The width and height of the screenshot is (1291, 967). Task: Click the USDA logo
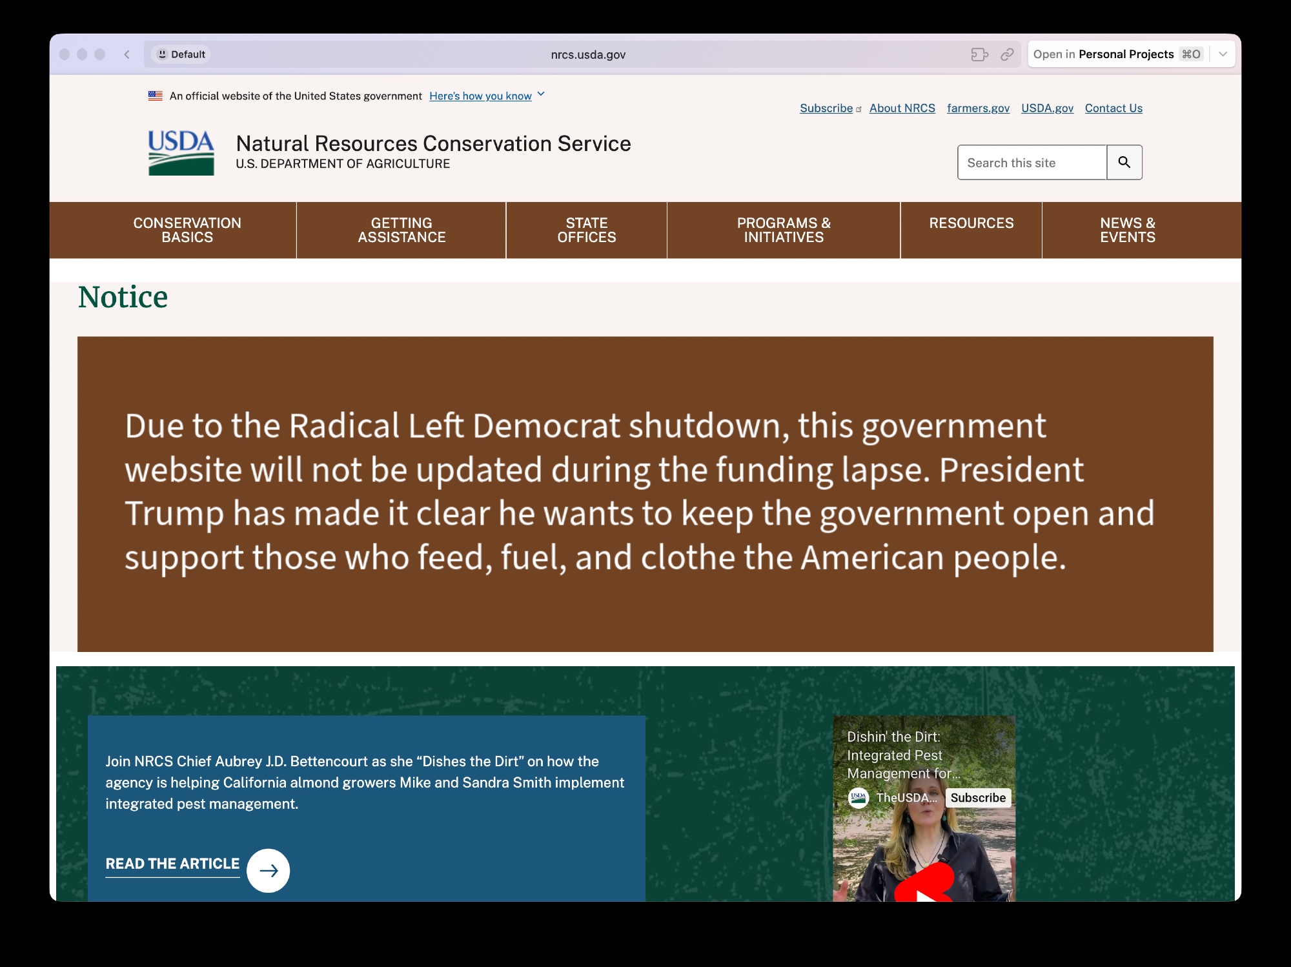coord(181,153)
